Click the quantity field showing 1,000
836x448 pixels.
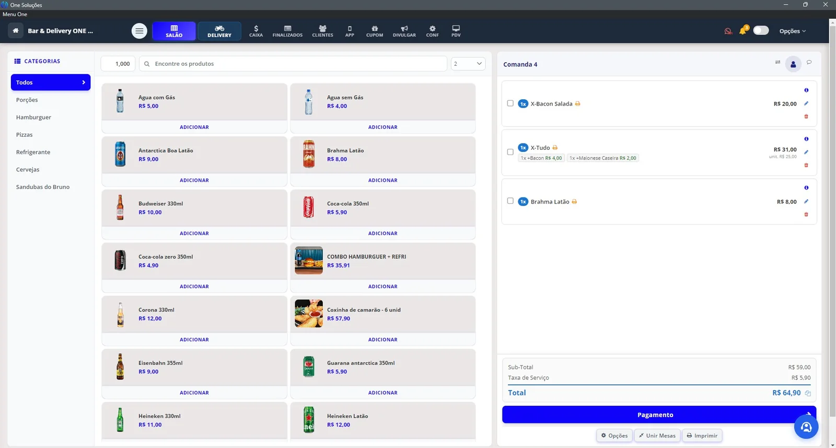[x=118, y=64]
